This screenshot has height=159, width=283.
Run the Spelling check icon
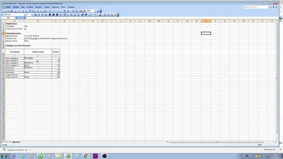(30, 11)
